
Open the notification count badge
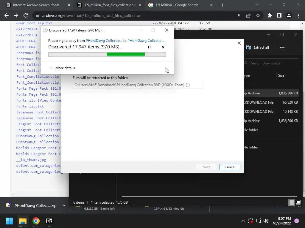pos(297,221)
